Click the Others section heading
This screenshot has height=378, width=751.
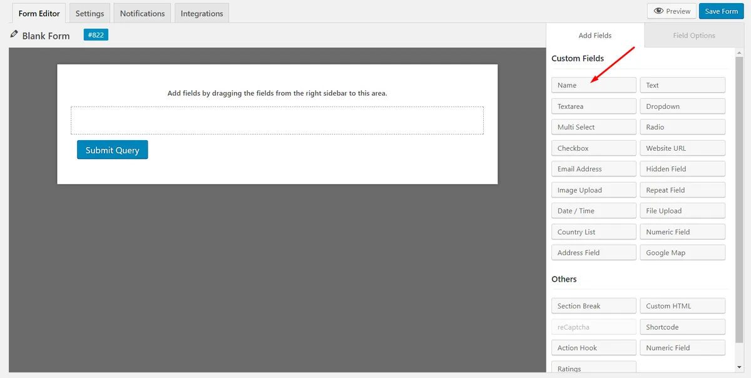pos(564,279)
